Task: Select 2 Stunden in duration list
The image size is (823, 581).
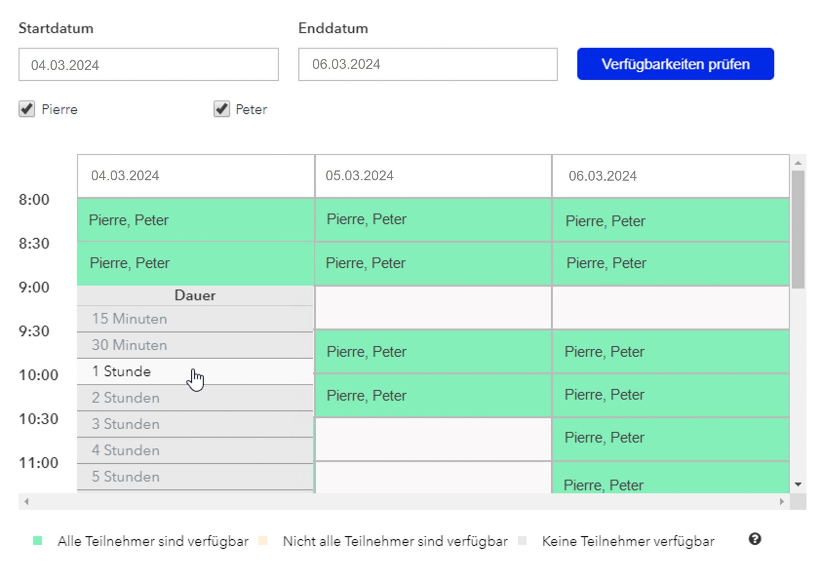Action: click(195, 398)
